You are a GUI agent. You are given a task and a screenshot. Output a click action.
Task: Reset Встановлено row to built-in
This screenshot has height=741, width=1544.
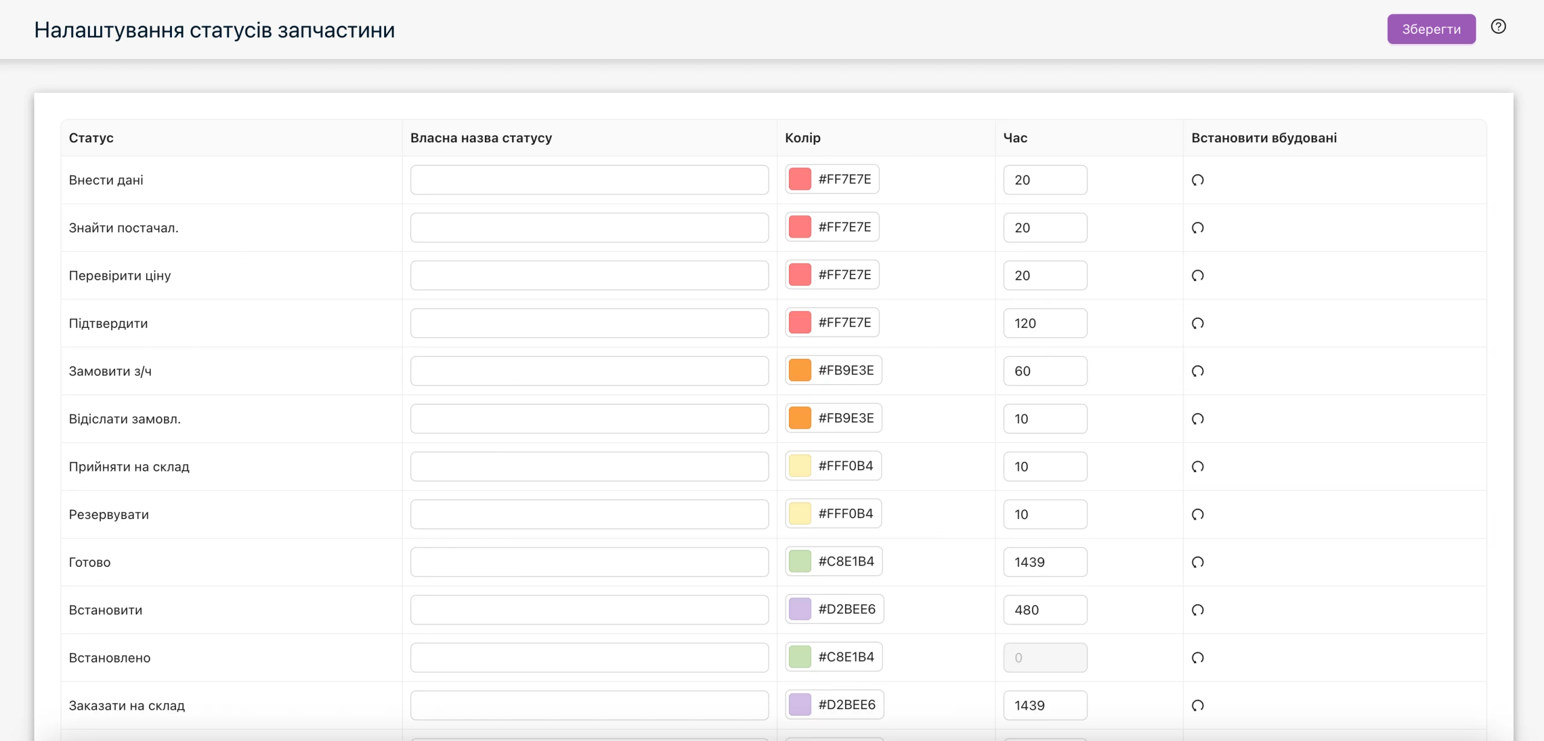click(x=1198, y=658)
